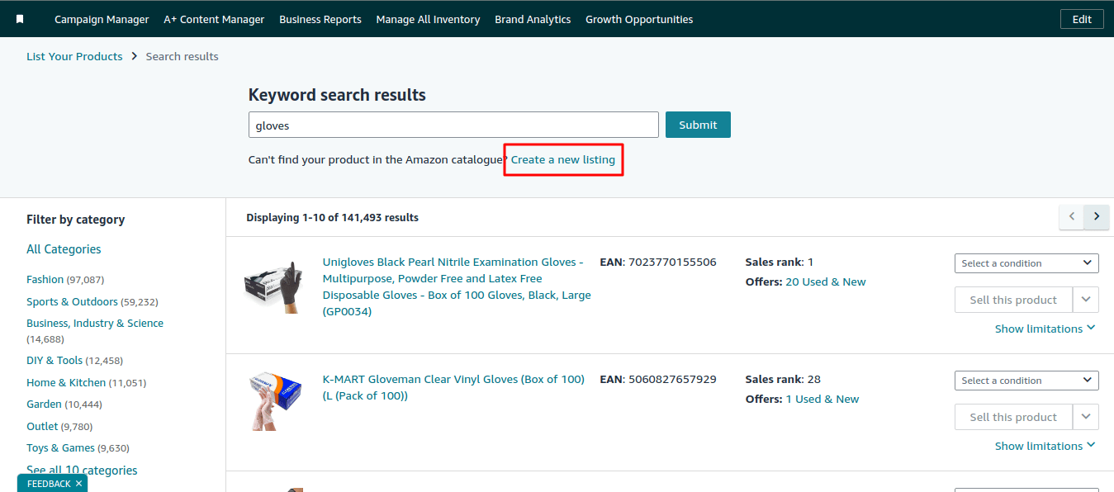Viewport: 1114px width, 492px height.
Task: Expand sell options arrow for Unigloves
Action: click(1086, 300)
